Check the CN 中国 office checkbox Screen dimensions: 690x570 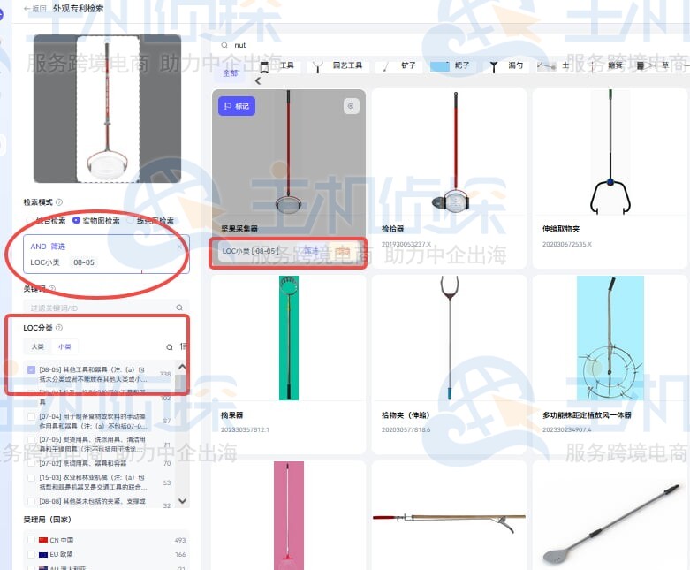point(31,540)
